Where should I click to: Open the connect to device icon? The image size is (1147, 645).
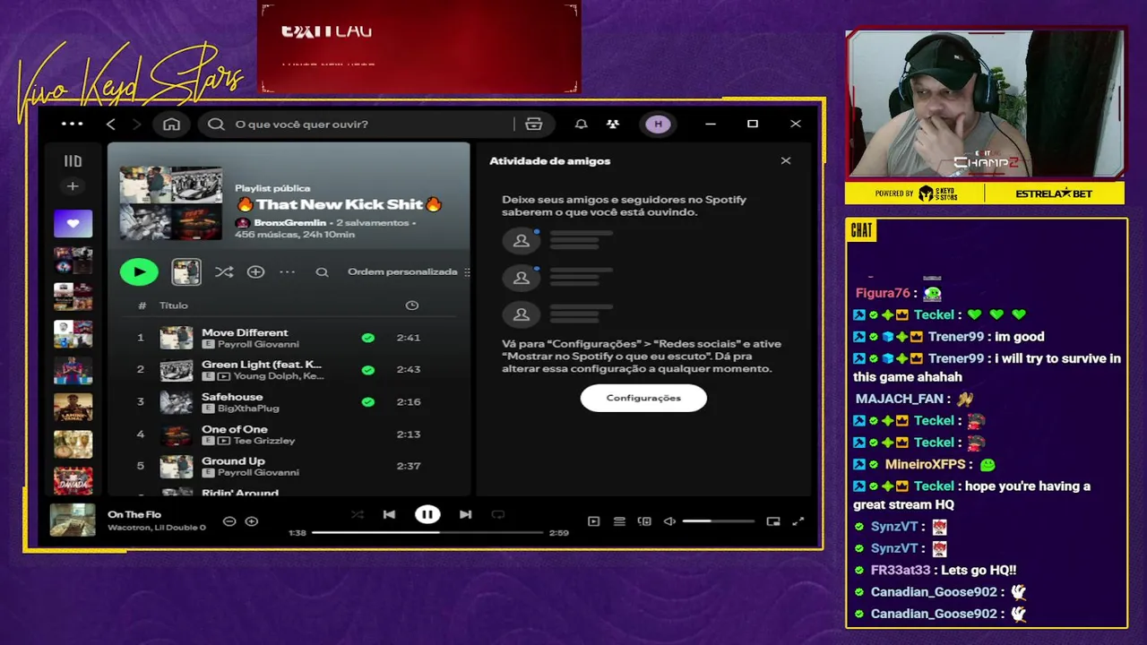644,521
